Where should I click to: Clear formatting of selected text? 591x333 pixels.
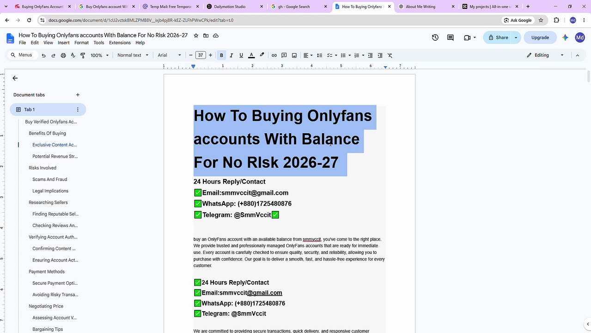(x=390, y=55)
